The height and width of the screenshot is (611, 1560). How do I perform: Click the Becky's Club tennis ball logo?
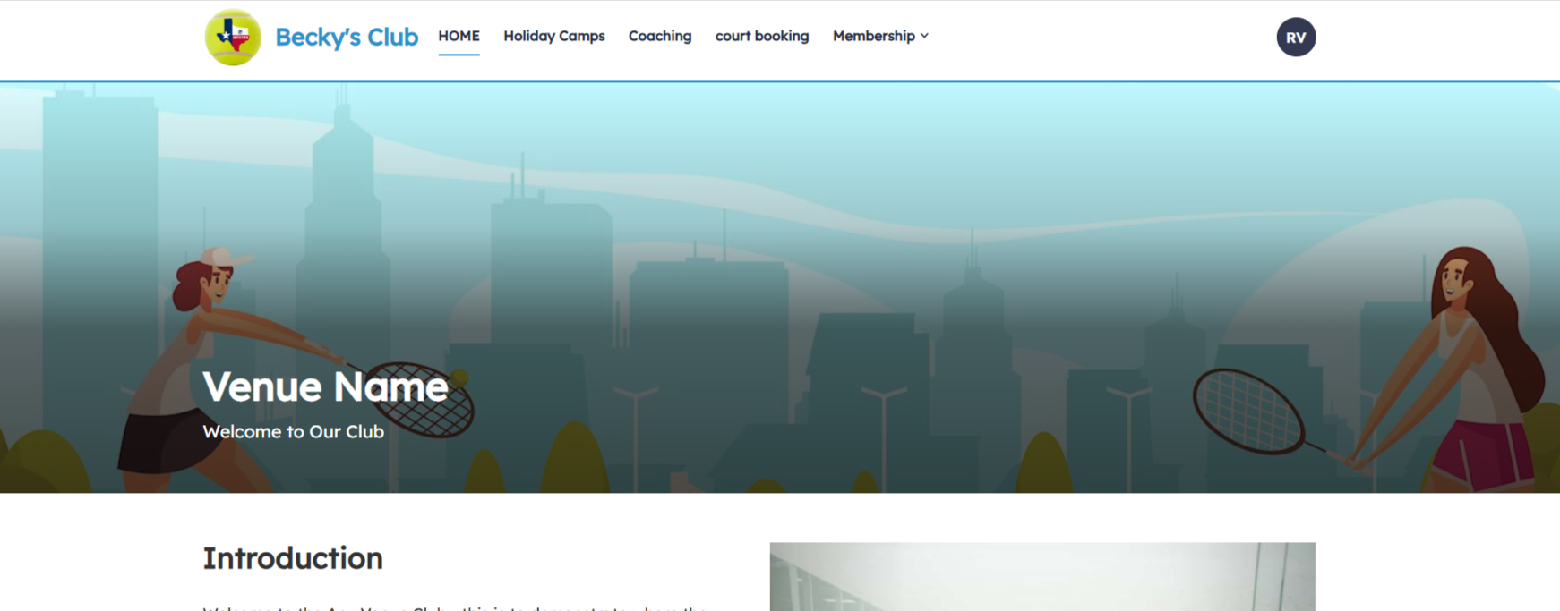tap(233, 38)
